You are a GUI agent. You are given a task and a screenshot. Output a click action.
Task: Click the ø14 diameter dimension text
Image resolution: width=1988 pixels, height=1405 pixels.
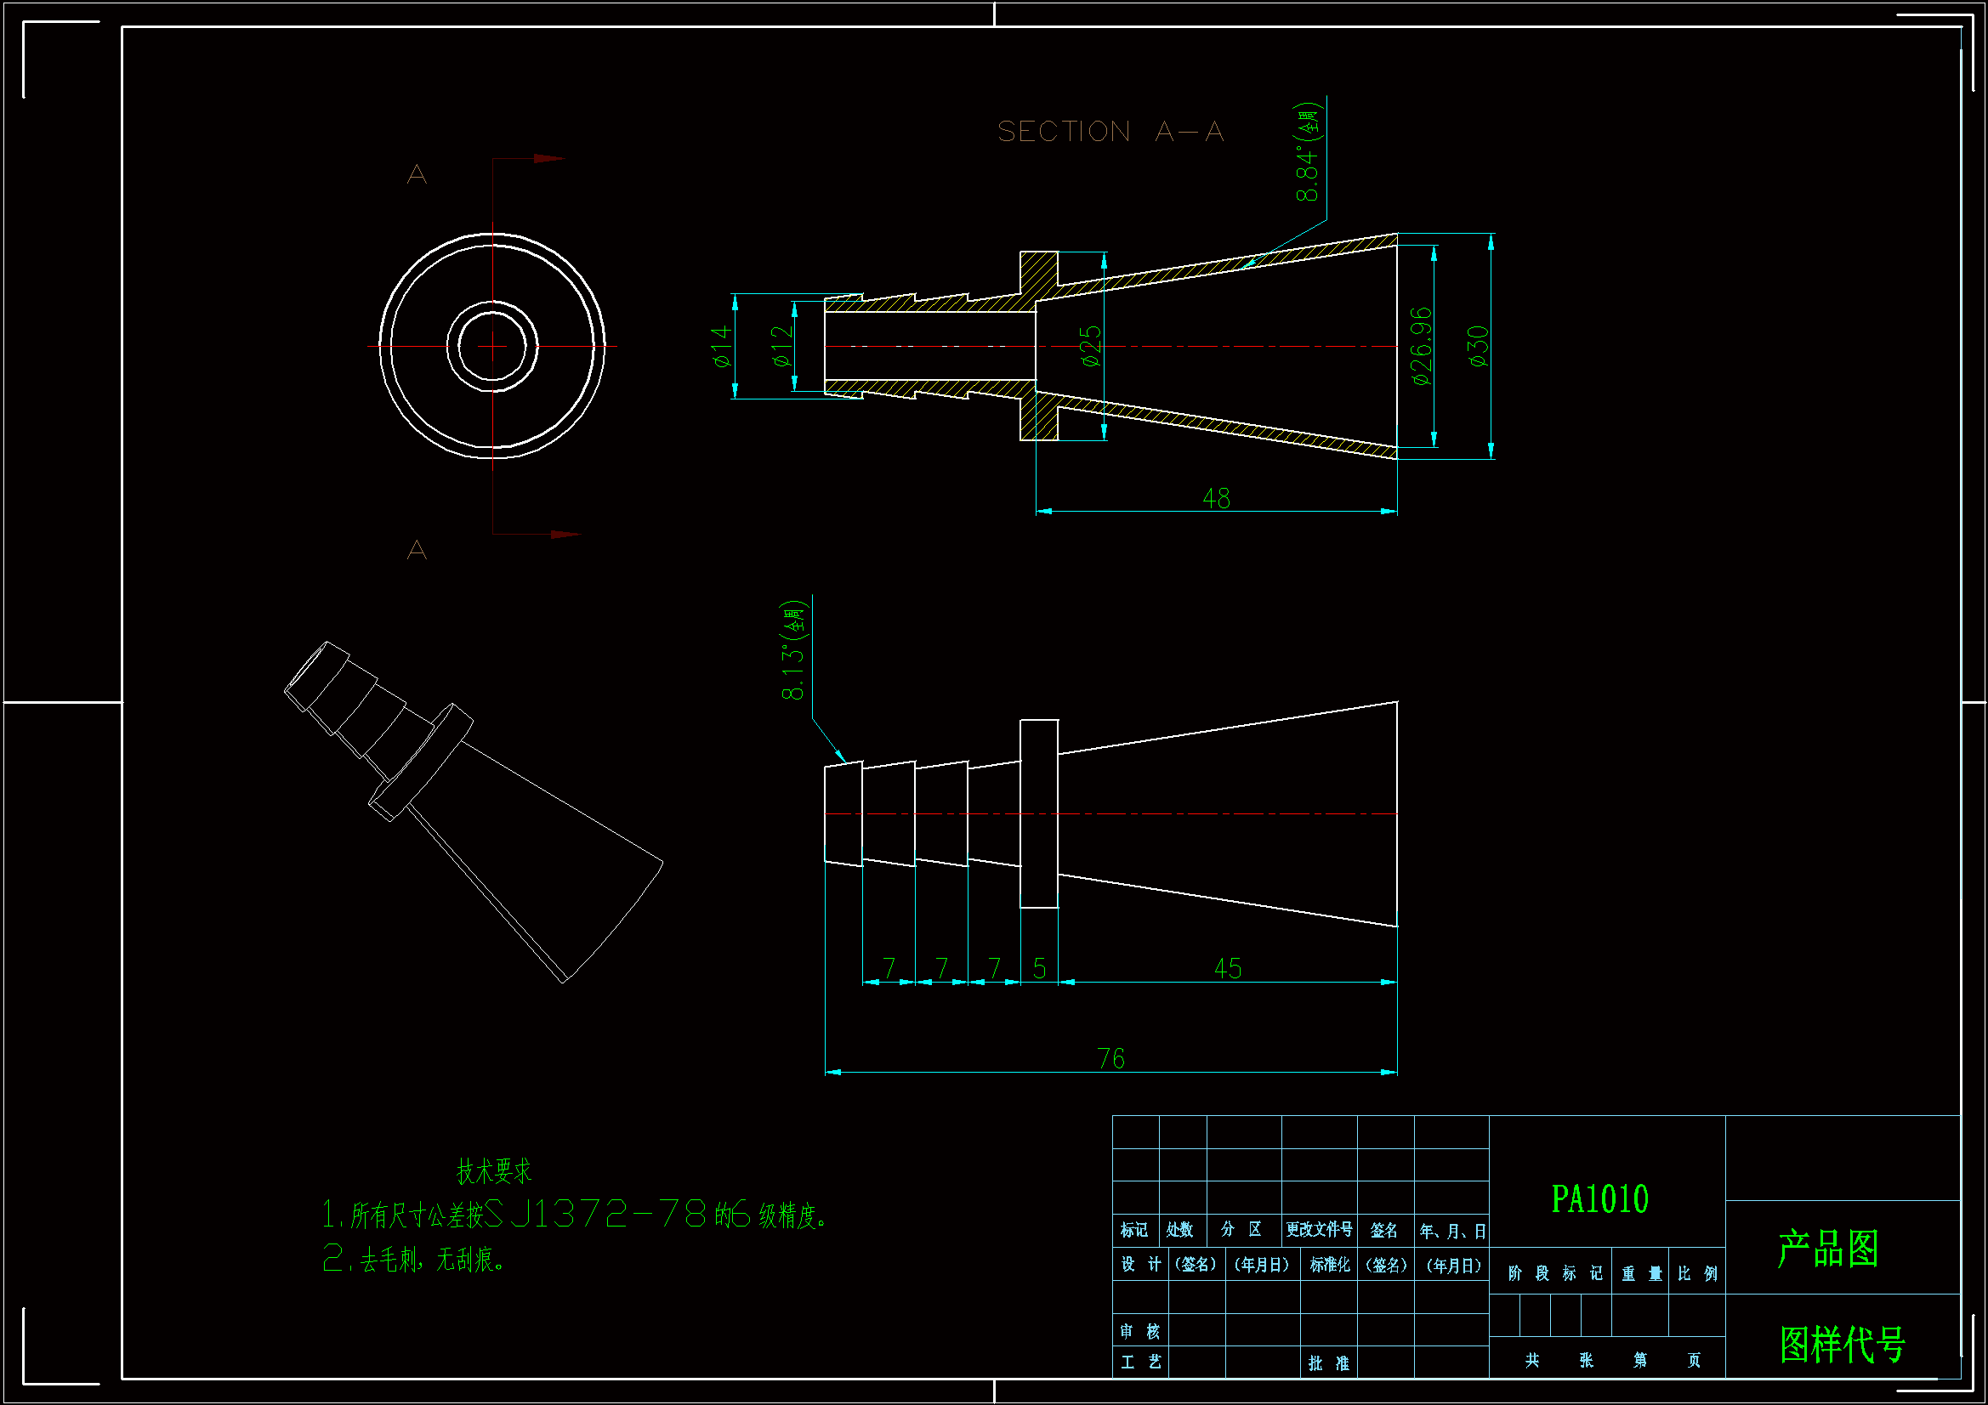(x=721, y=346)
